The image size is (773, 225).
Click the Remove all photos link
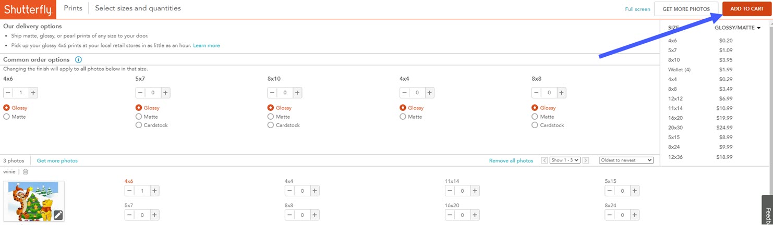tap(511, 161)
